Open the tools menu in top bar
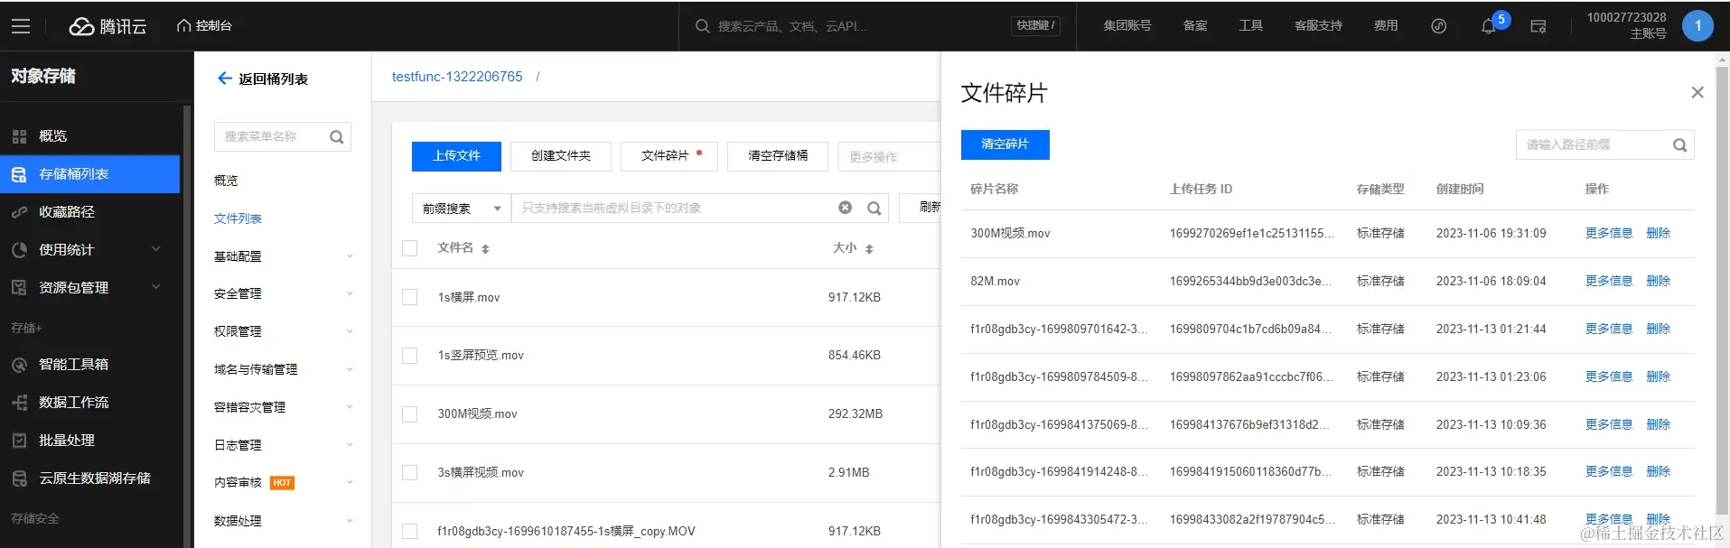 [1250, 26]
